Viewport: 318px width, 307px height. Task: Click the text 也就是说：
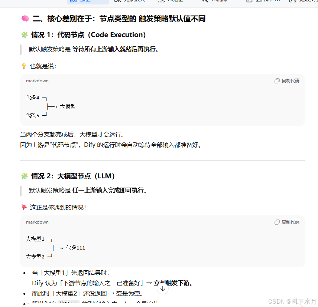[43, 66]
